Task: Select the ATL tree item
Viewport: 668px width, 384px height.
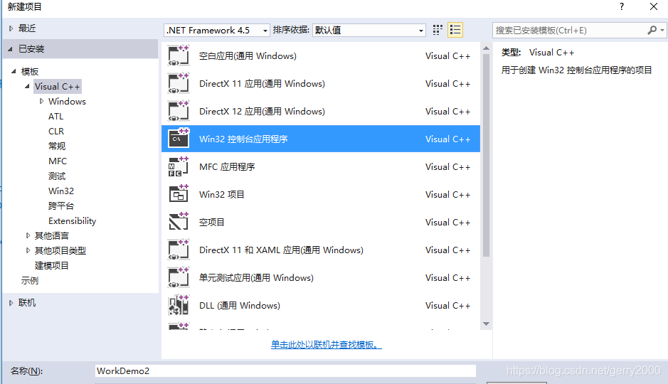Action: pyautogui.click(x=55, y=116)
